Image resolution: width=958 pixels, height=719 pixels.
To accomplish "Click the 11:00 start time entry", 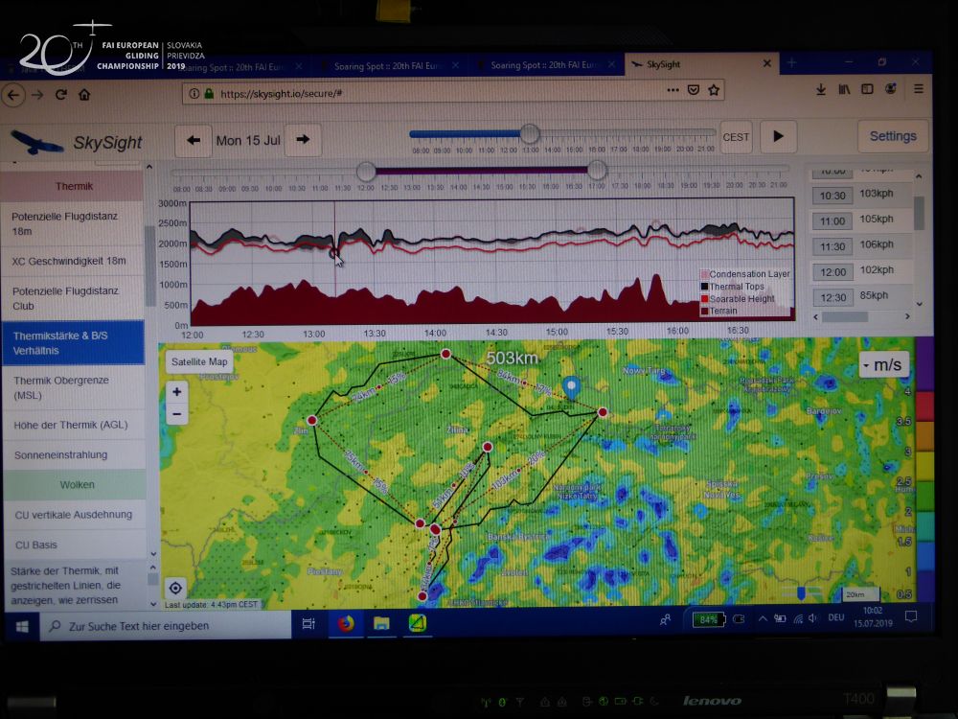I will (x=833, y=221).
